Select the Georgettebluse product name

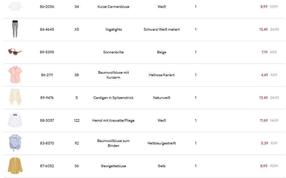113,166
